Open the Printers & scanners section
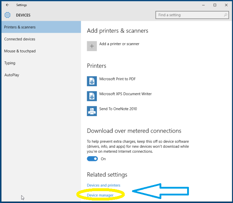The height and width of the screenshot is (203, 233). (41, 27)
